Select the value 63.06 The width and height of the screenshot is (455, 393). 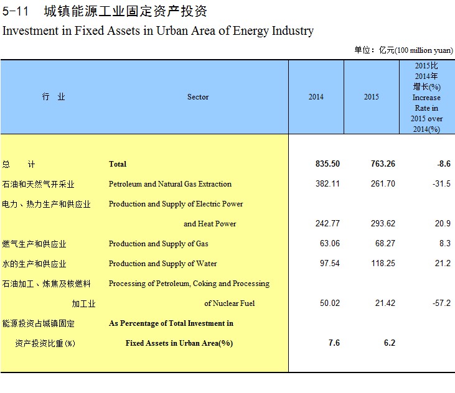point(330,244)
